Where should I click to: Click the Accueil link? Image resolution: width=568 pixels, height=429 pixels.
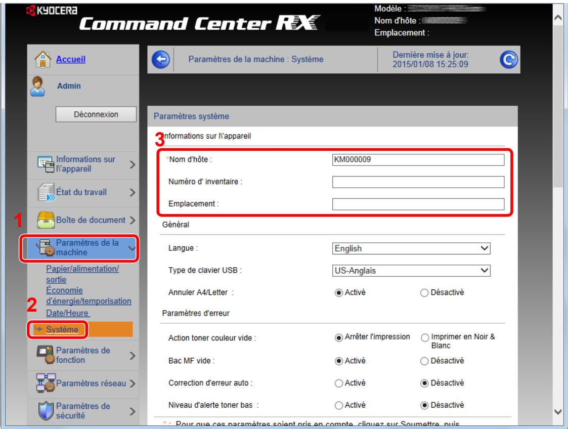pyautogui.click(x=71, y=59)
